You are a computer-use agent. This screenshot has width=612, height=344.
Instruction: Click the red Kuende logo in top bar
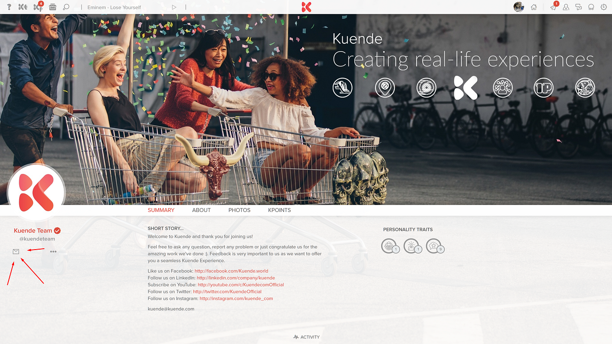click(306, 7)
